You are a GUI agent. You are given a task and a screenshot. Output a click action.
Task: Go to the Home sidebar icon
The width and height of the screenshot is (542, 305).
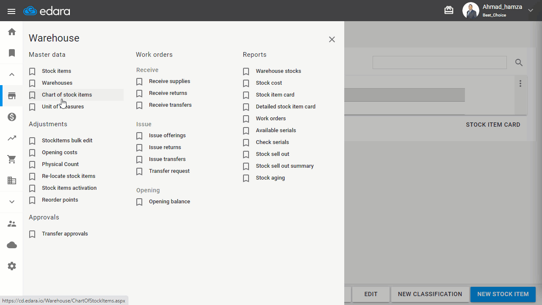(x=12, y=32)
